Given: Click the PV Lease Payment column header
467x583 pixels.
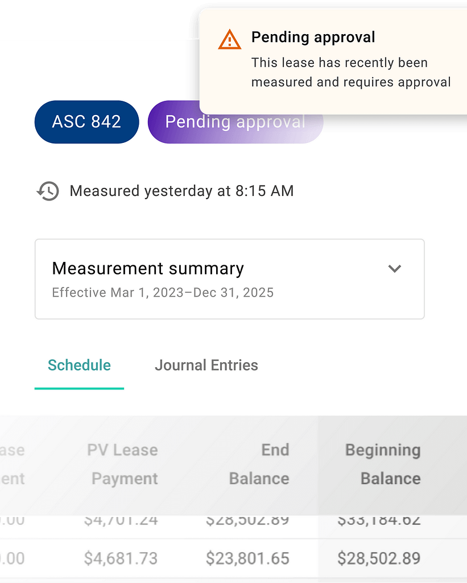Looking at the screenshot, I should tap(123, 464).
